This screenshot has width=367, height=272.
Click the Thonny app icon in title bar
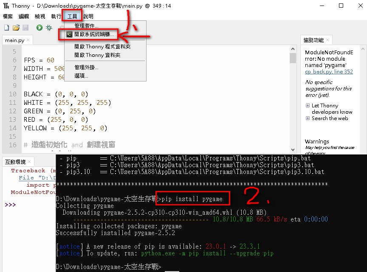(6, 6)
